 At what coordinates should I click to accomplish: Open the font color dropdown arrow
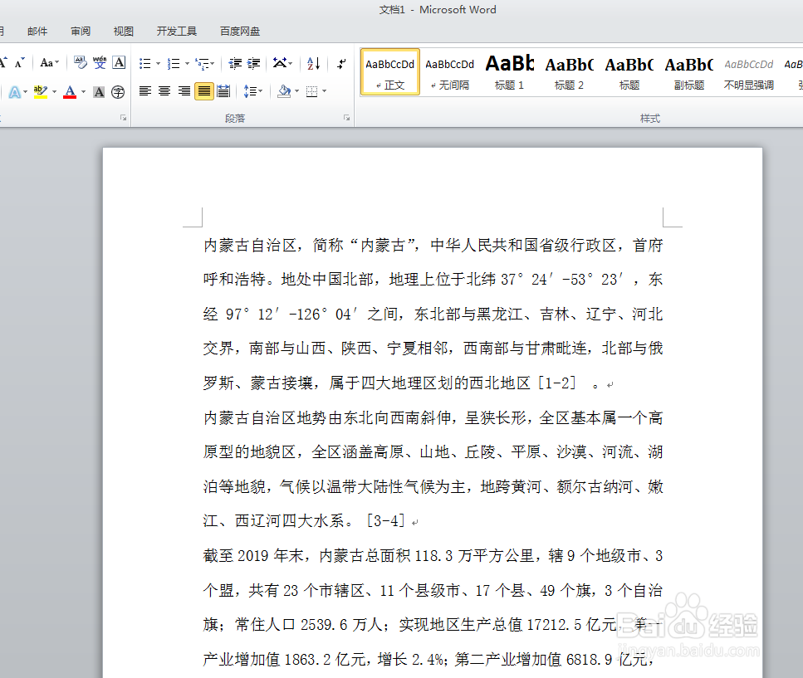pyautogui.click(x=82, y=91)
